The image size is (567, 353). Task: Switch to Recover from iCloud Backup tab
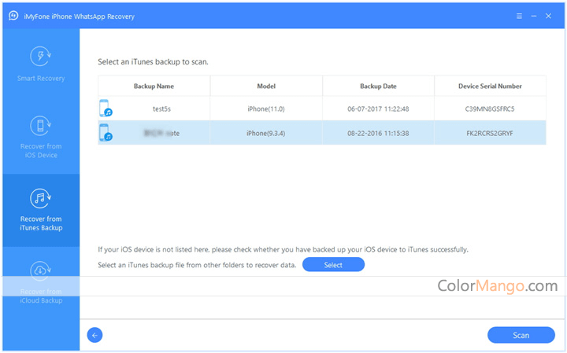pos(40,296)
